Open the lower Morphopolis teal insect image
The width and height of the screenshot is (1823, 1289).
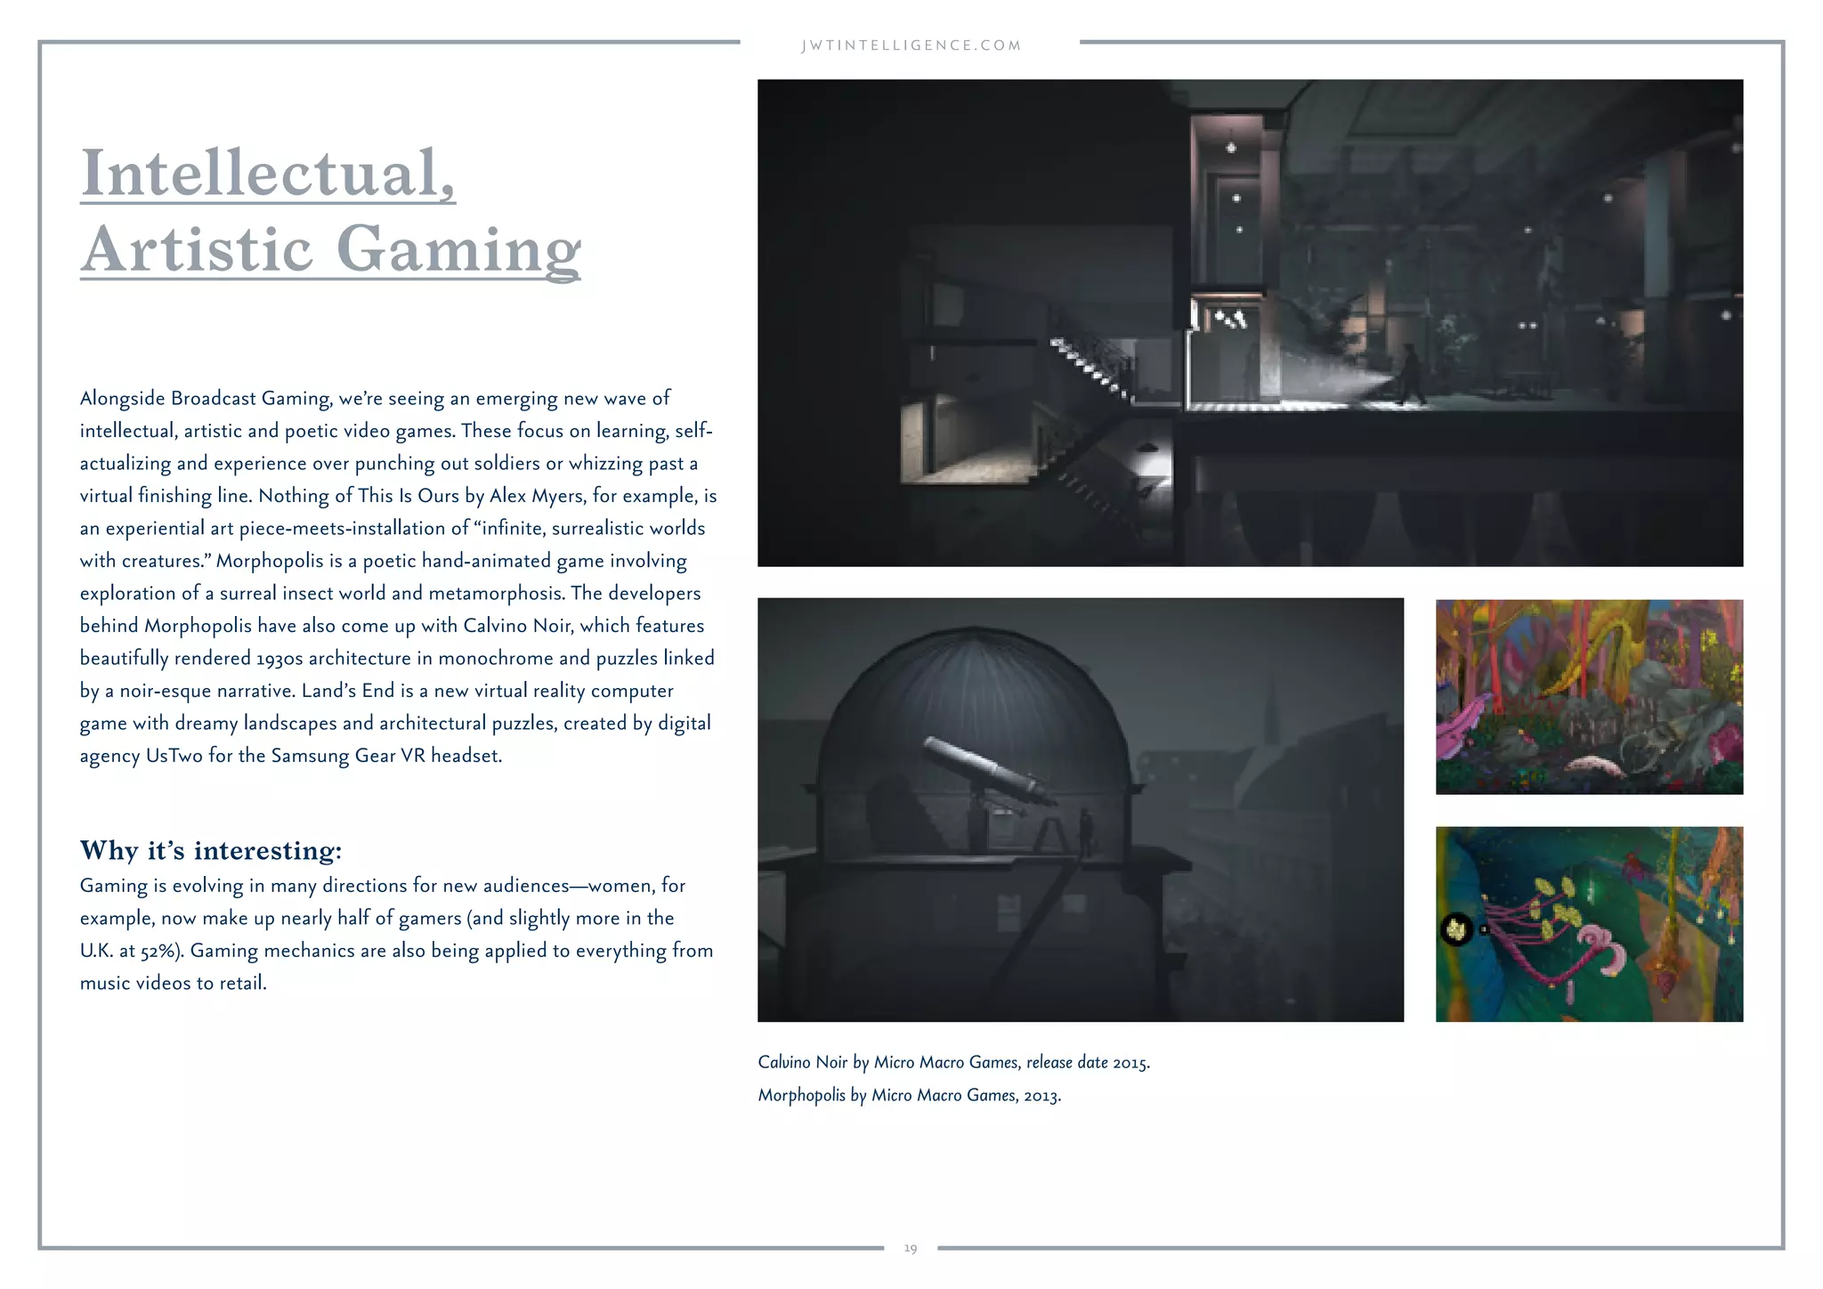coord(1589,924)
